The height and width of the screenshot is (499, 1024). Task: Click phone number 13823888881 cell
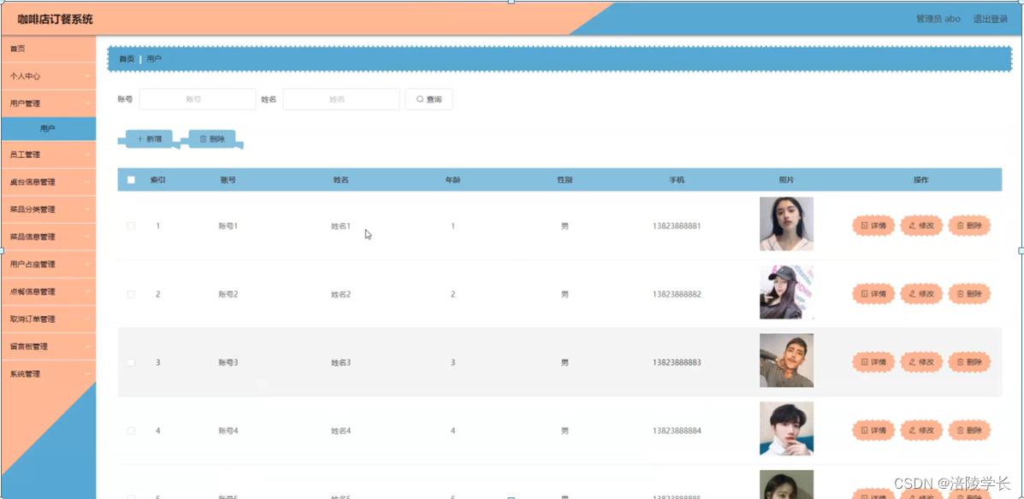coord(677,226)
